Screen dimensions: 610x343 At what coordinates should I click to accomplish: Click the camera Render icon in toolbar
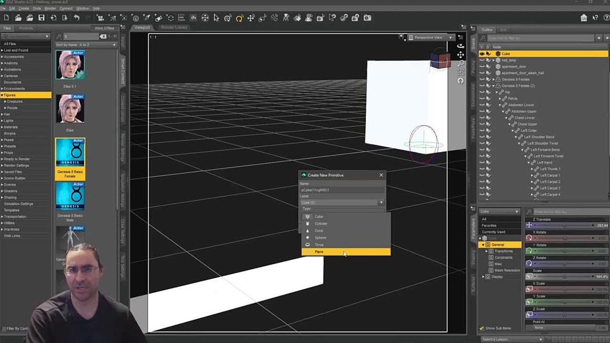(x=367, y=18)
